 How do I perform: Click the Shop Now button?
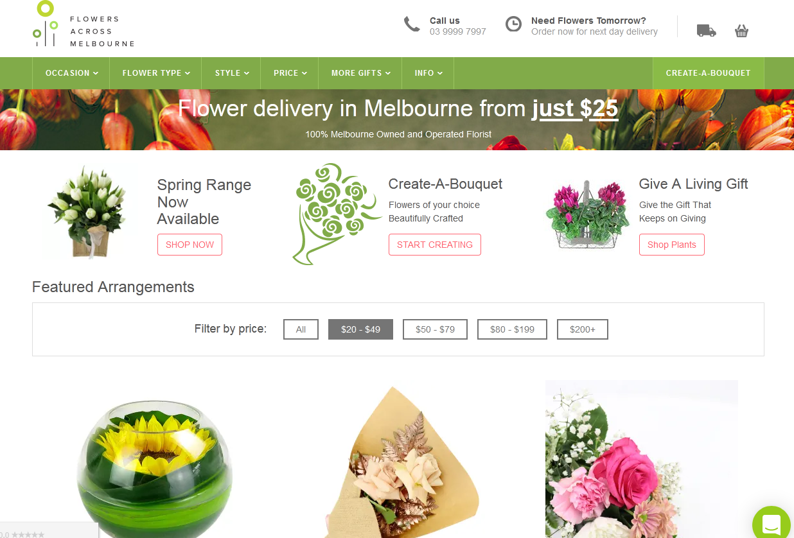[190, 245]
